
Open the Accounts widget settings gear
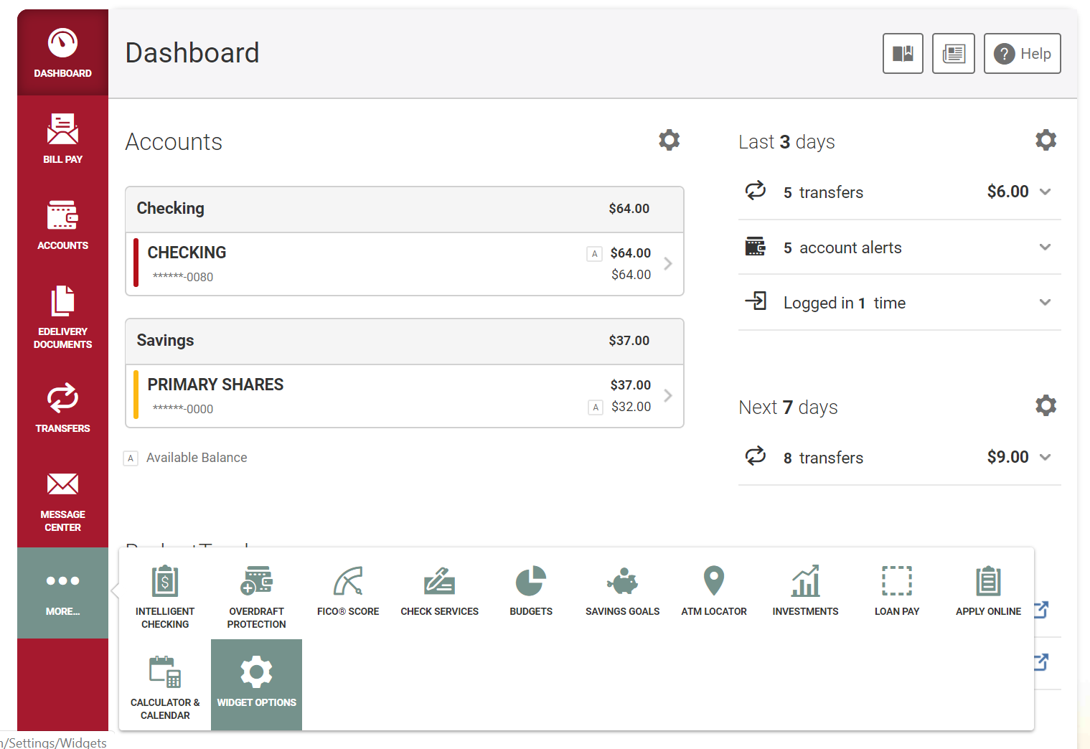669,140
